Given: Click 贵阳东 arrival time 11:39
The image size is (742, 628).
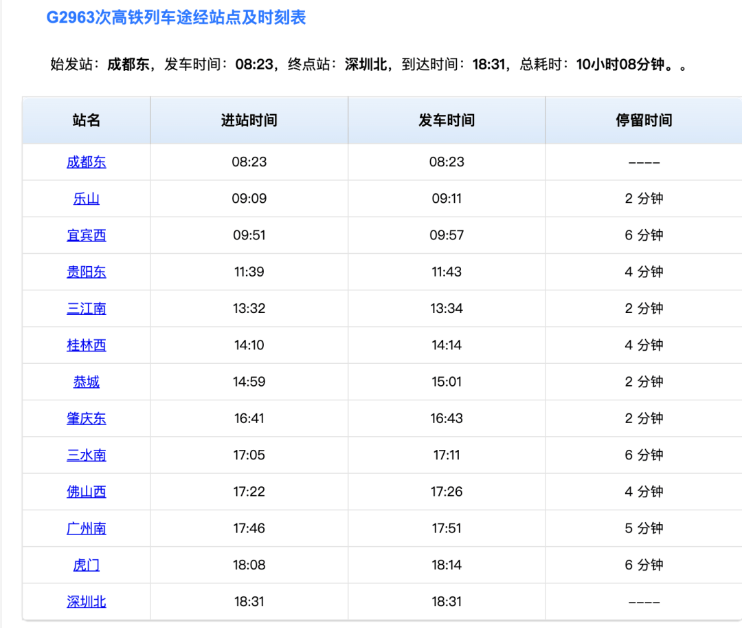Looking at the screenshot, I should point(249,272).
